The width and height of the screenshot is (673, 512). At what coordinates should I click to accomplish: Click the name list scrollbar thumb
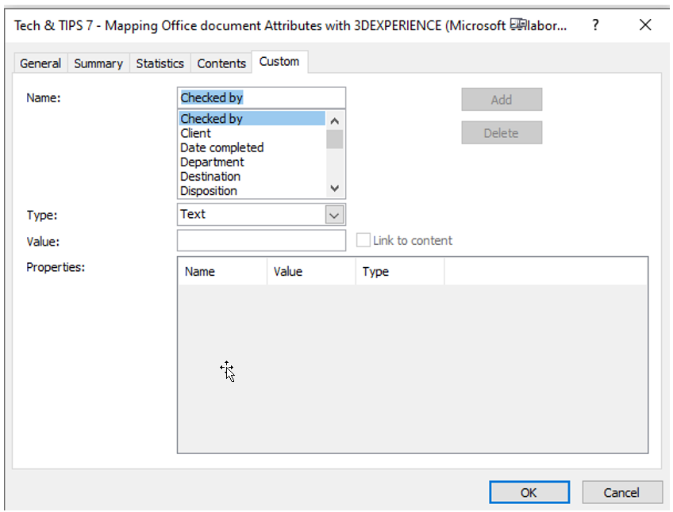pyautogui.click(x=335, y=139)
